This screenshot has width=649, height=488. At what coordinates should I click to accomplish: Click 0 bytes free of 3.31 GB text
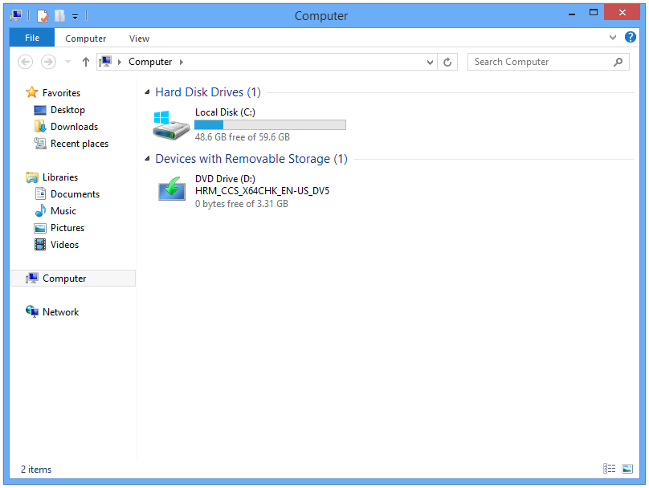pos(242,204)
